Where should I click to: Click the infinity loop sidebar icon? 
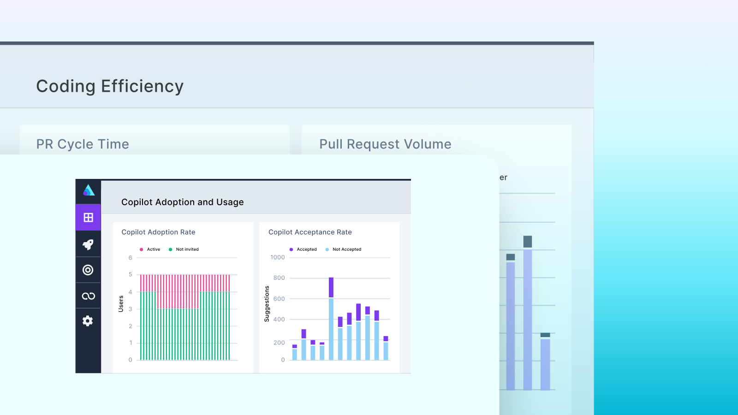(x=88, y=296)
